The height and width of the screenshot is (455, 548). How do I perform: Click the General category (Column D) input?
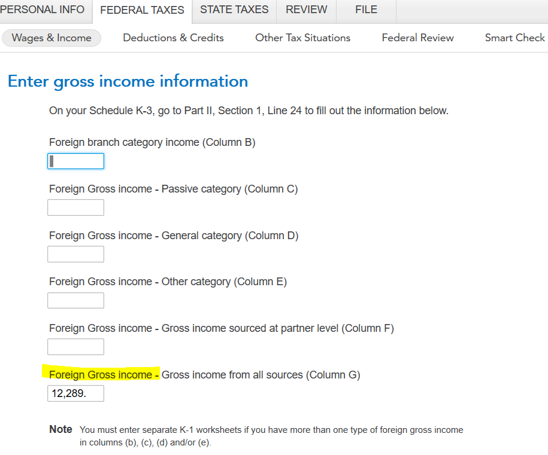click(76, 254)
